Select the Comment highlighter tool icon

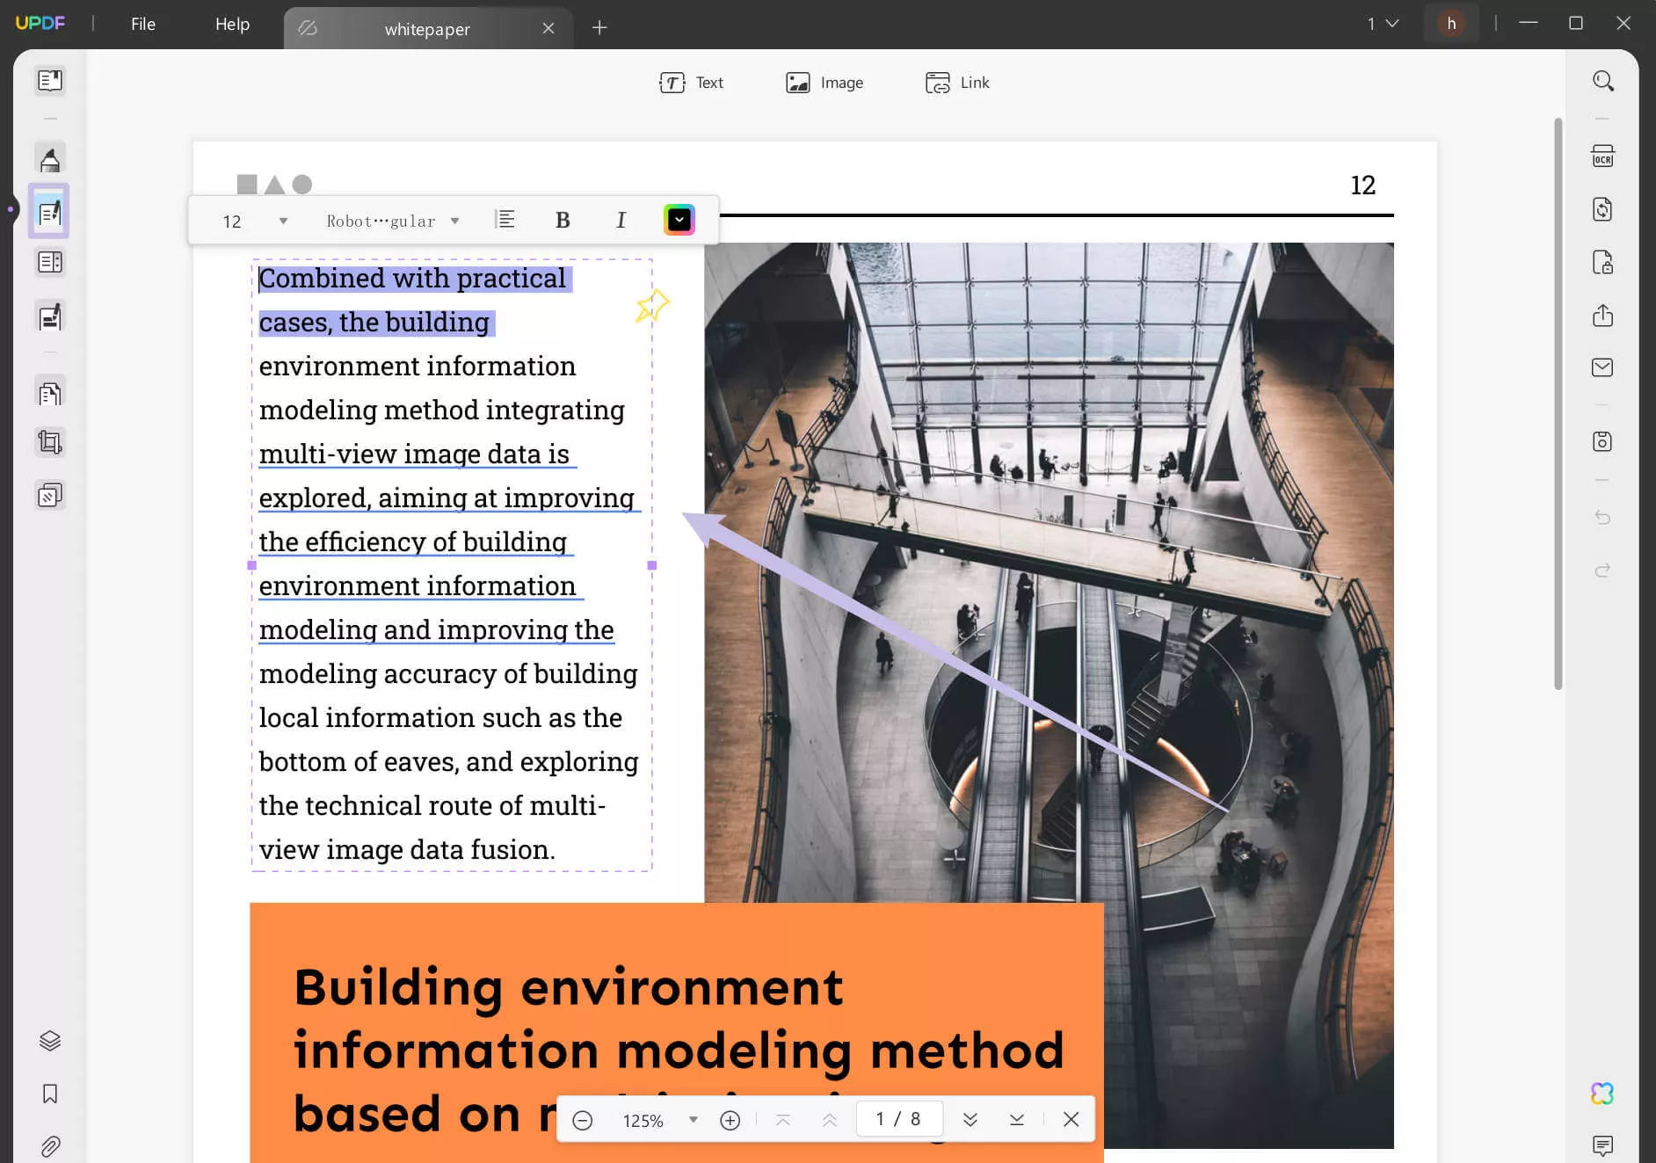[x=50, y=159]
